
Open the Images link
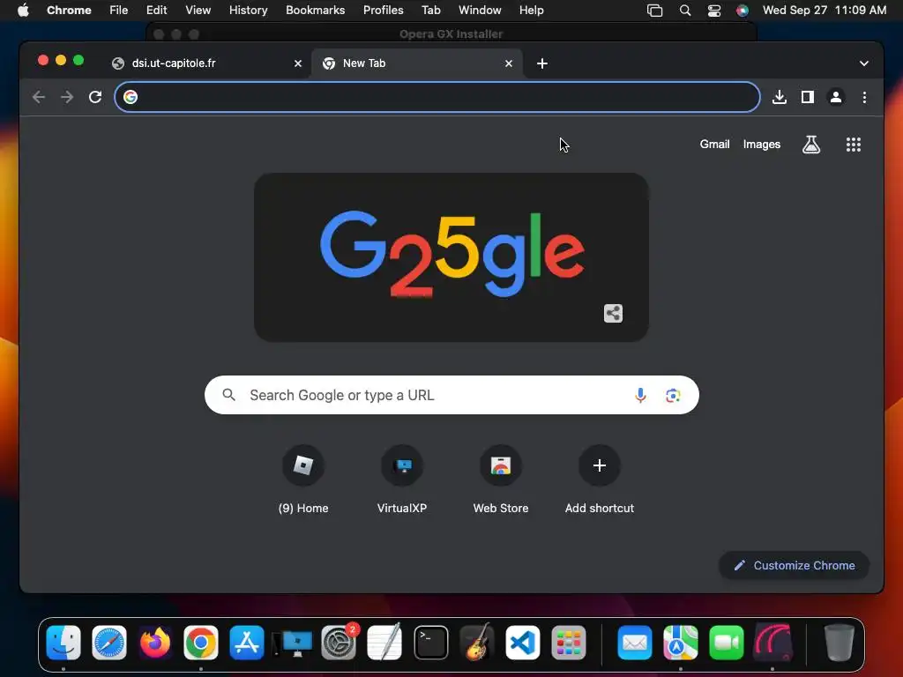761,145
